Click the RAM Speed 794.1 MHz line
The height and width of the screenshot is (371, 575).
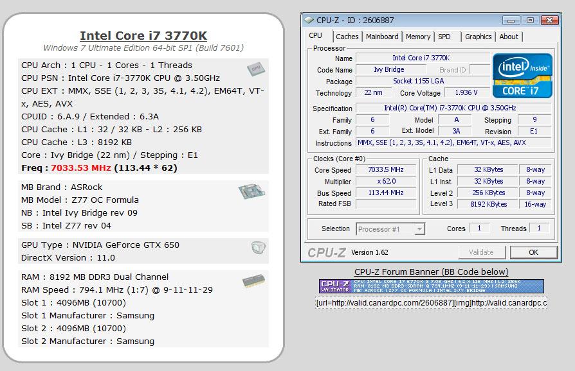[116, 290]
